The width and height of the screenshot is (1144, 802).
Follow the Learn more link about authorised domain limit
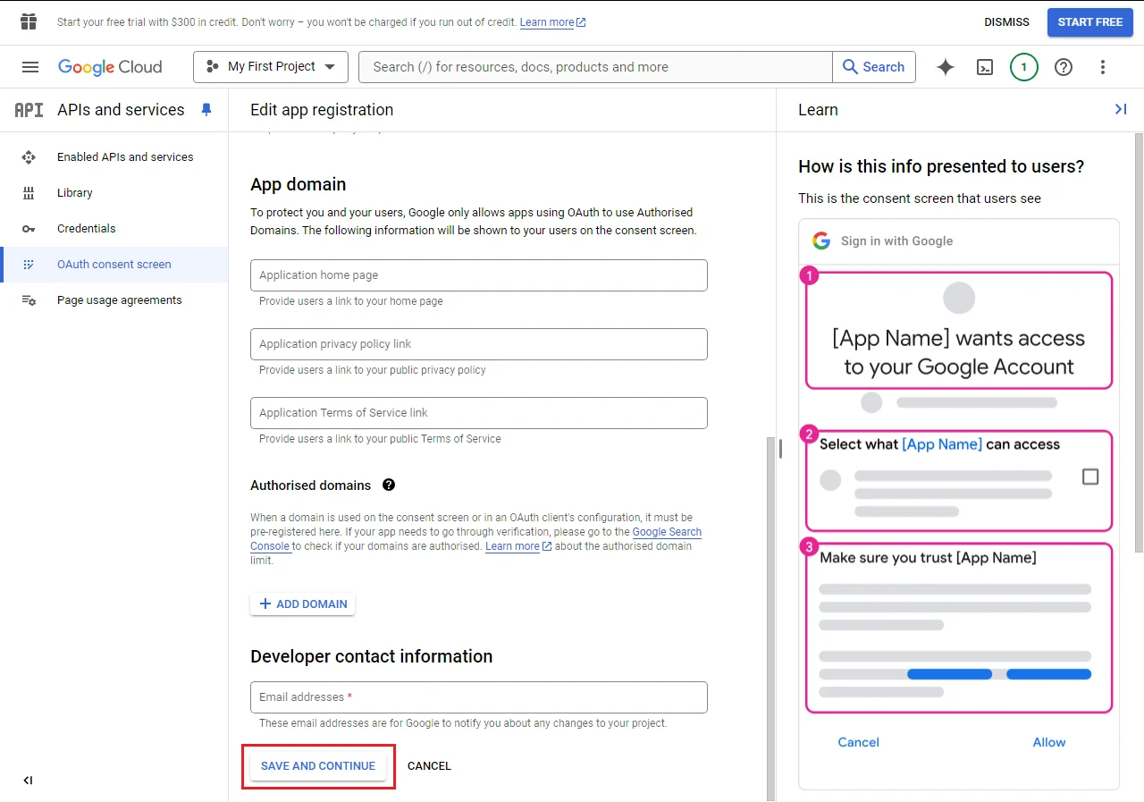[x=518, y=546]
